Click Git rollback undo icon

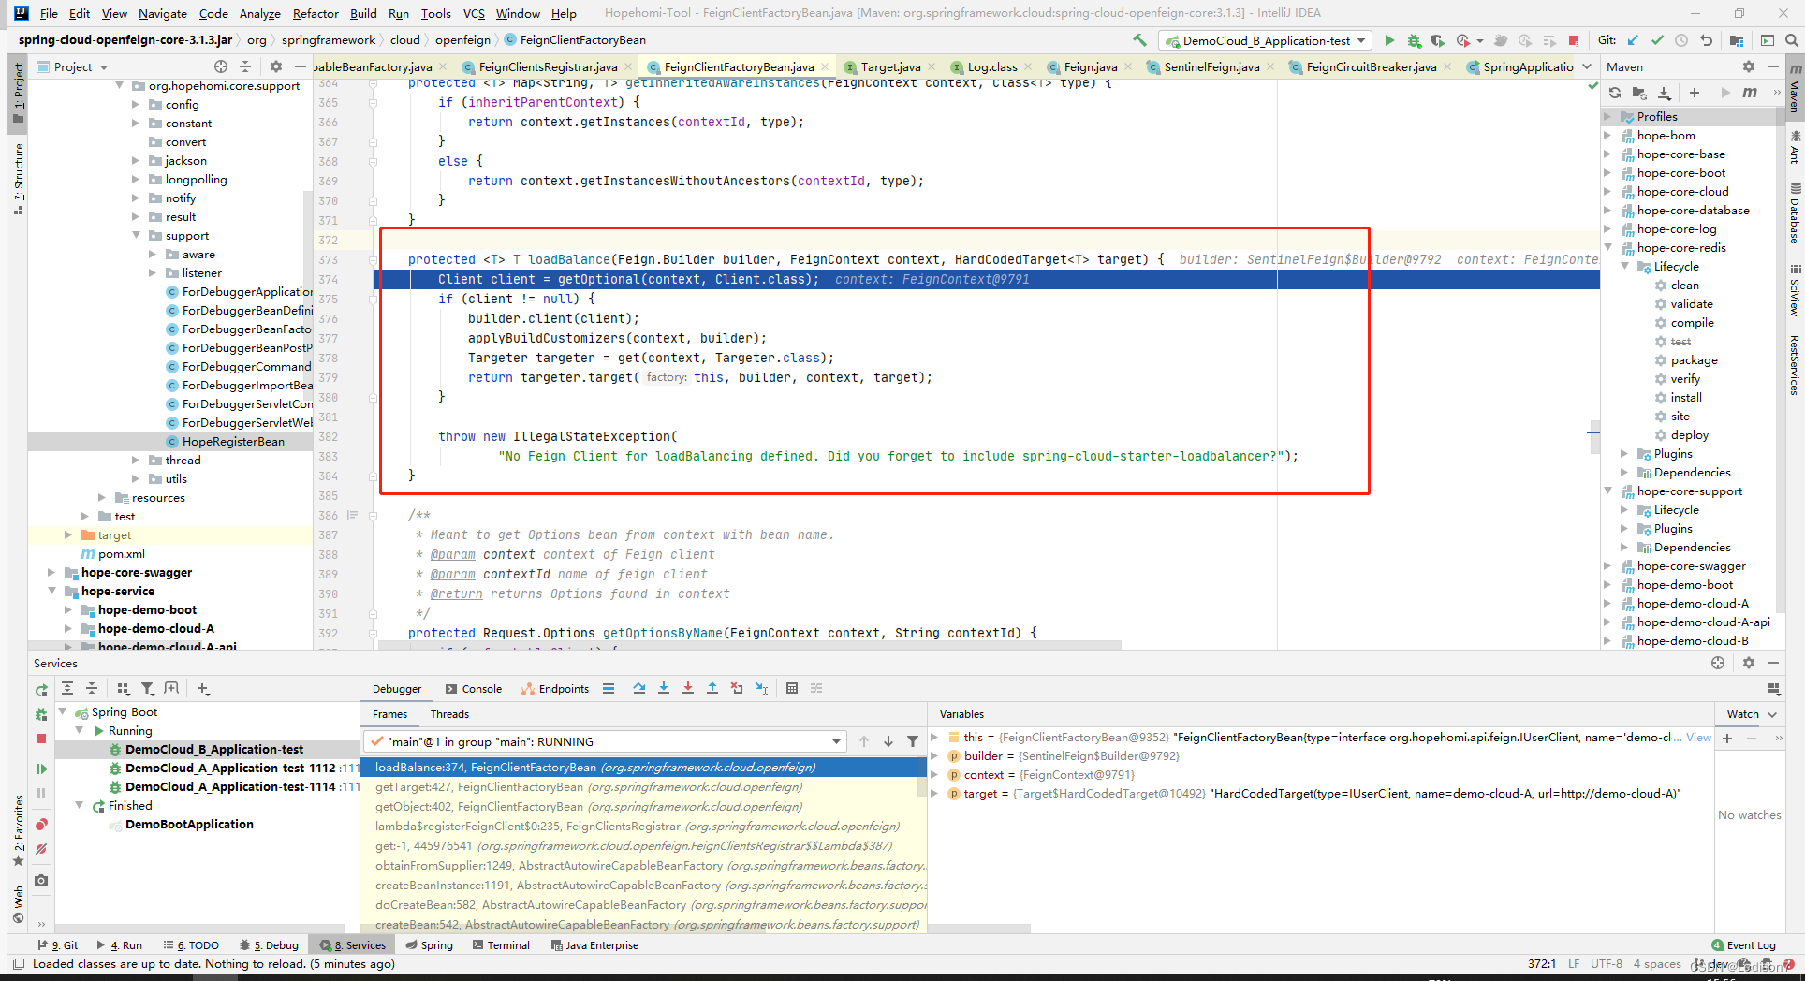tap(1706, 40)
